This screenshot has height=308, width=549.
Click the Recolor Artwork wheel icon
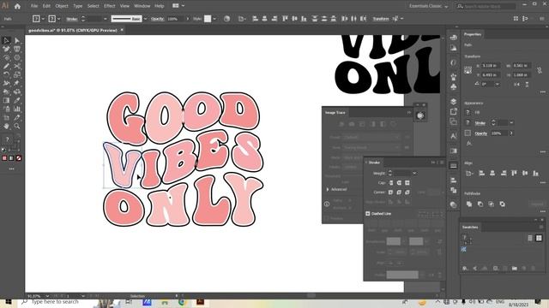pyautogui.click(x=226, y=19)
